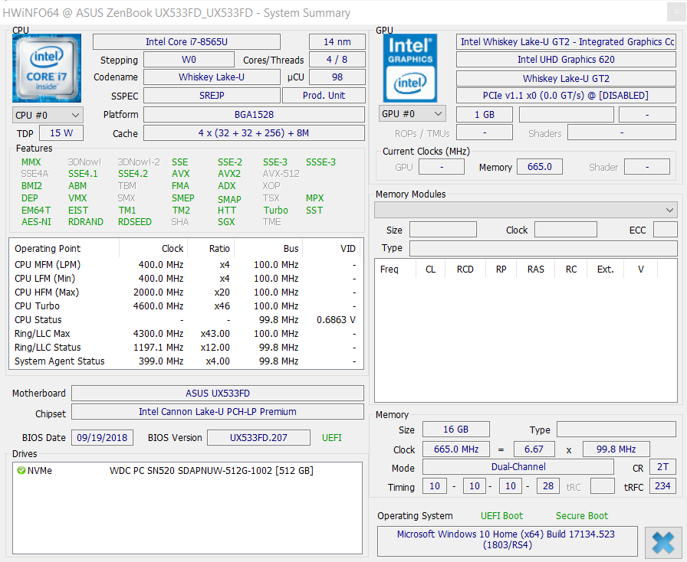Click the 0.6863 V CPU Status voltage value
The image size is (687, 562).
336,320
